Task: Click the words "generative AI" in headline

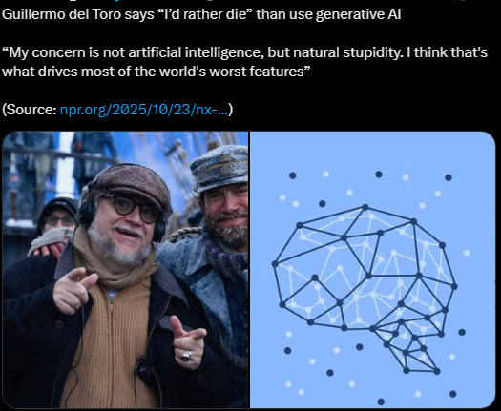Action: (x=358, y=14)
